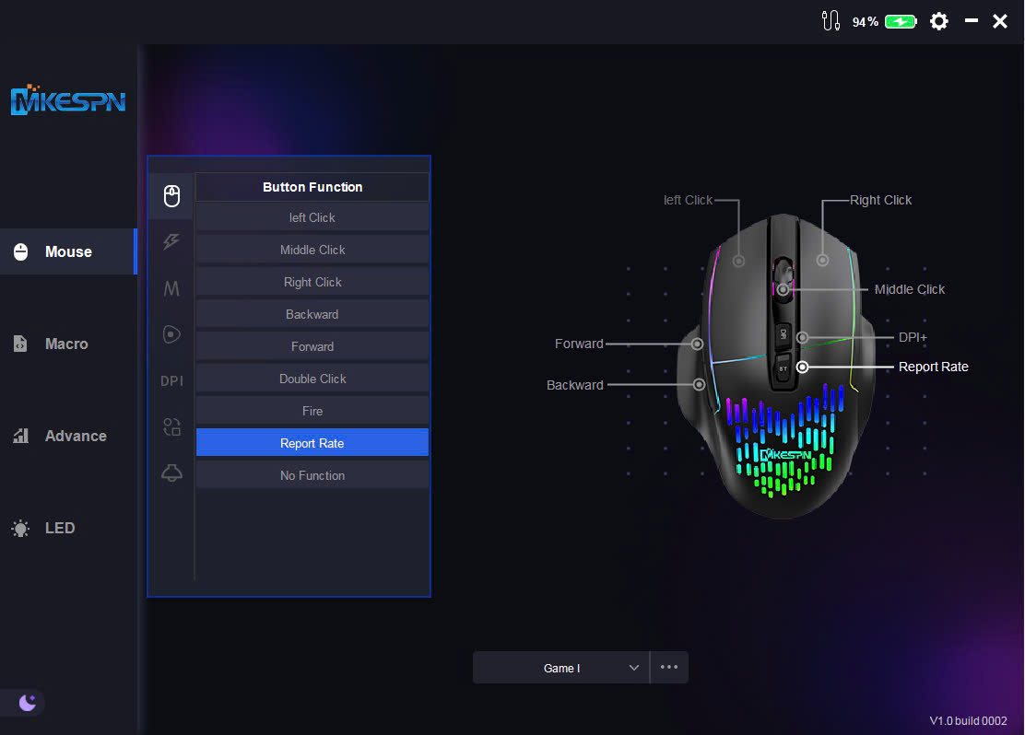The height and width of the screenshot is (735, 1025).
Task: Expand the Game I profile dropdown
Action: click(x=560, y=668)
